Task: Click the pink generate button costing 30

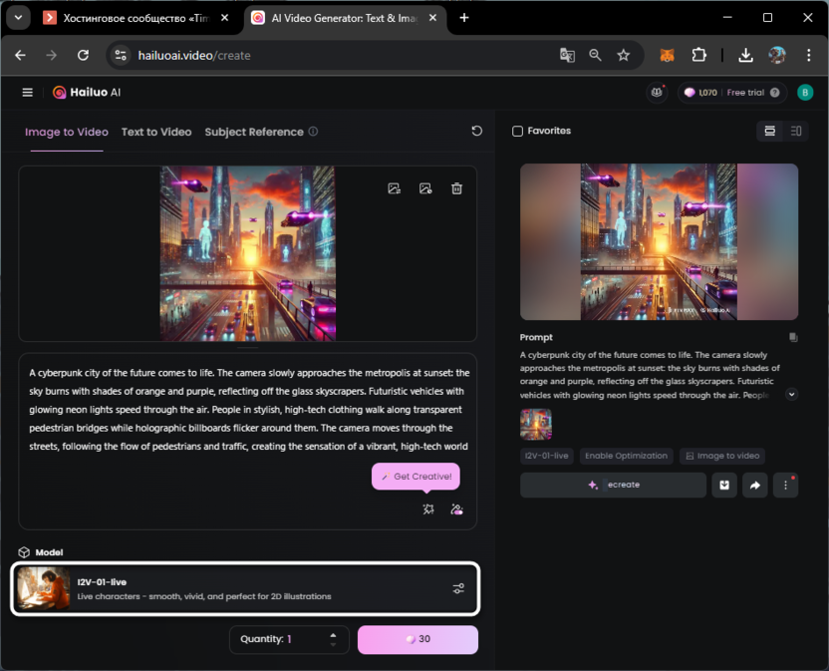Action: tap(417, 639)
